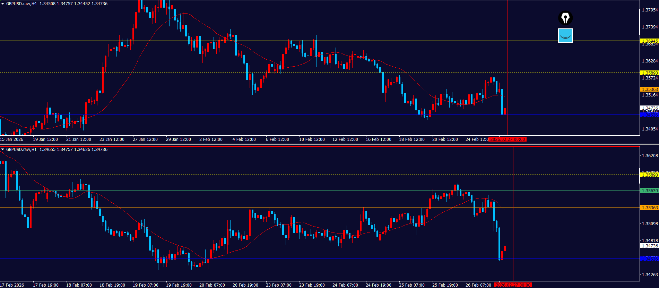
Task: Click the 27 Jan 12:00 time axis label
Action: click(x=145, y=139)
